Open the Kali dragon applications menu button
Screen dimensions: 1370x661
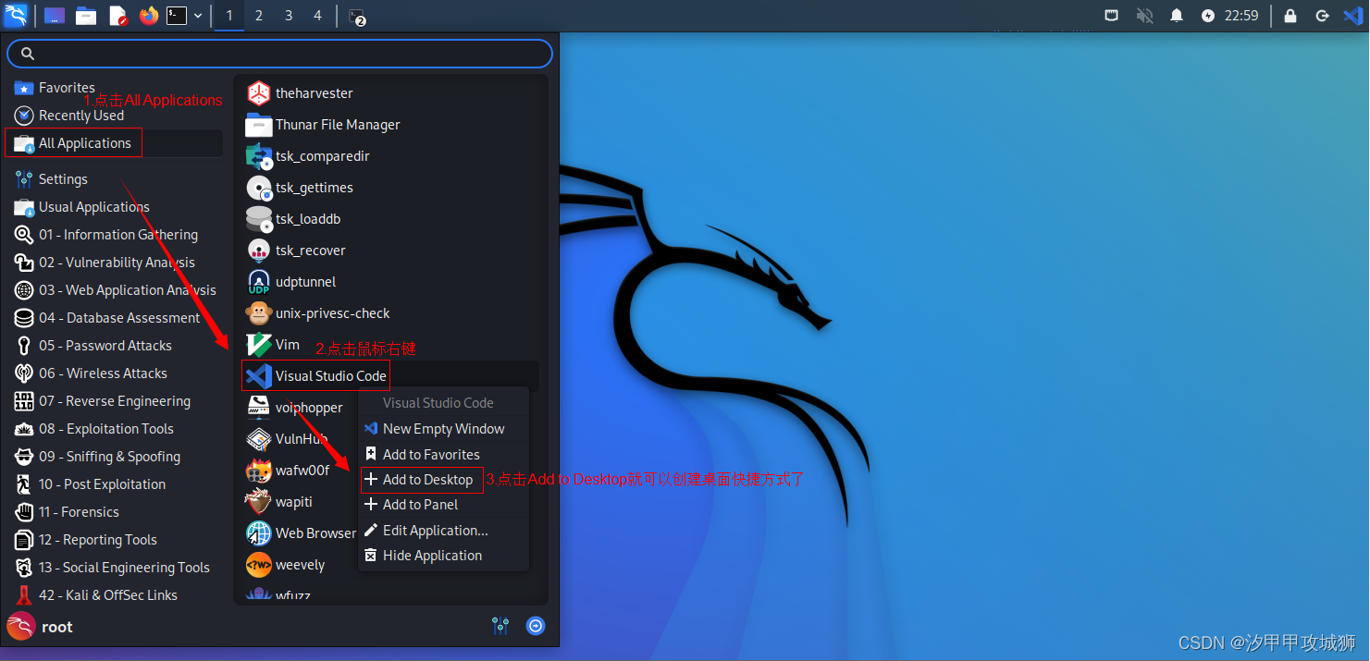[16, 15]
